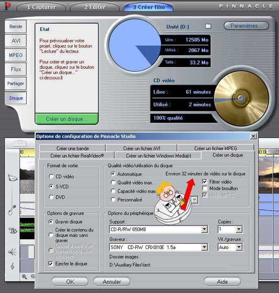Click the Partager side button
The image size is (279, 293).
[16, 84]
